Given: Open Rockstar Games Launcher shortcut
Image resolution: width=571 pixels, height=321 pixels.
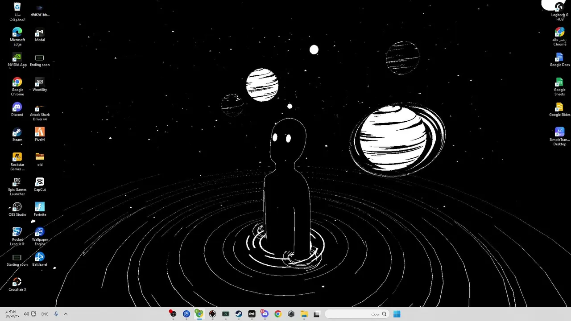Looking at the screenshot, I should pyautogui.click(x=17, y=161).
